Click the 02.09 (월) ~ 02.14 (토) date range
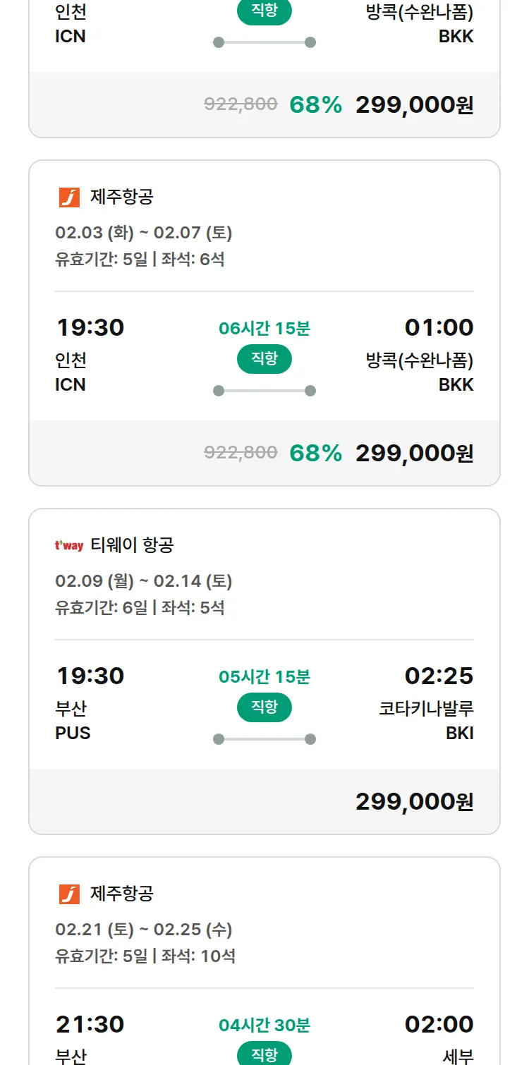Screen dimensions: 529x1065 coord(143,581)
